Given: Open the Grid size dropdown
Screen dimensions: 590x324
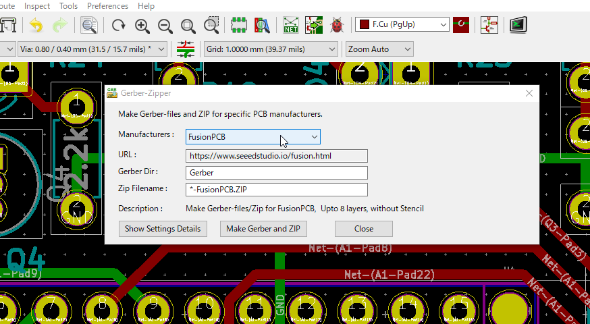Looking at the screenshot, I should [271, 49].
